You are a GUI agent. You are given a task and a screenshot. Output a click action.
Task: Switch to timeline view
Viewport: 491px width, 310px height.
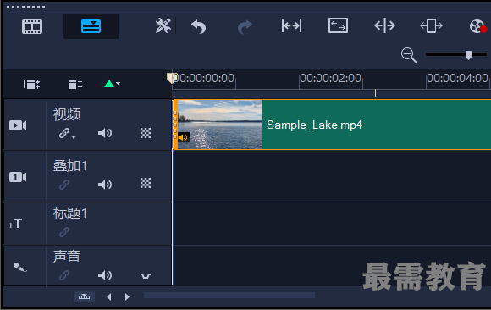(91, 26)
